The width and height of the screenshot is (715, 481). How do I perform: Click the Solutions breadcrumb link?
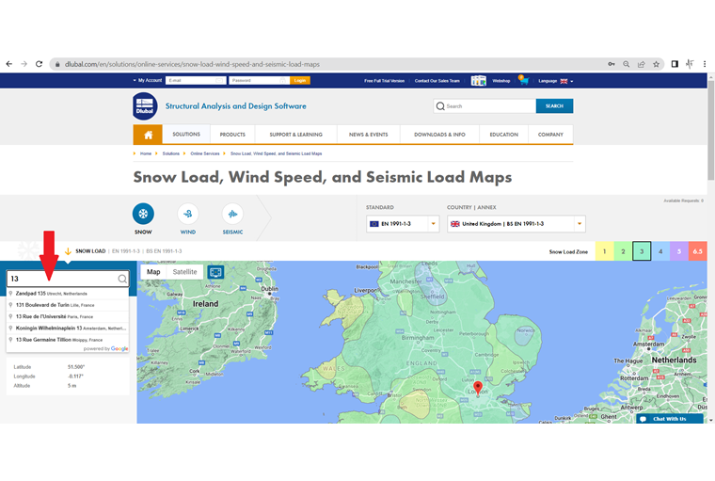pos(171,153)
